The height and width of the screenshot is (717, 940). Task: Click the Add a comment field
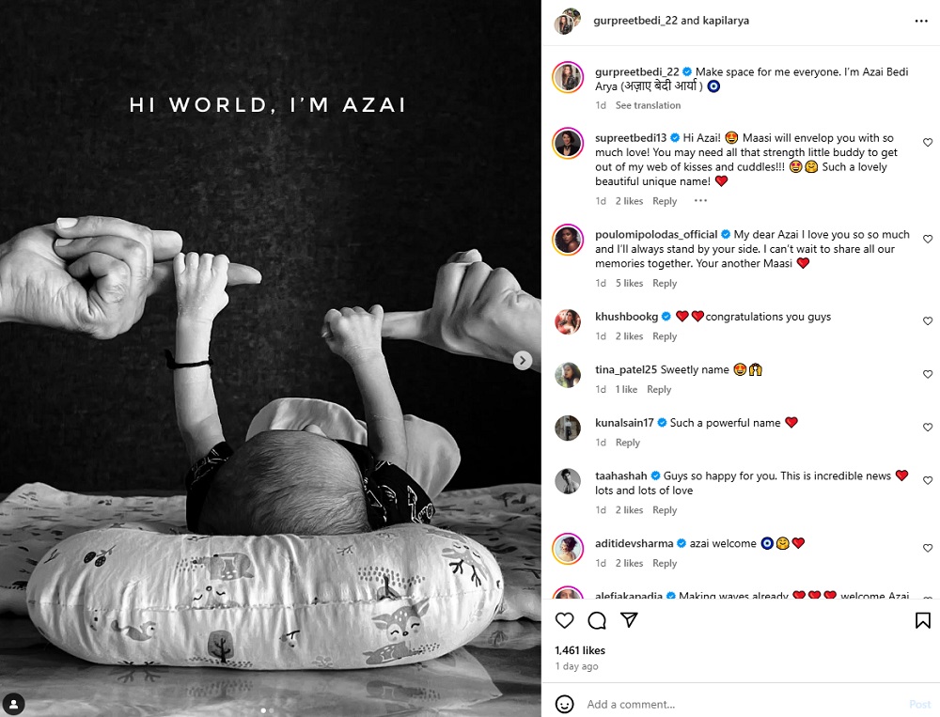tap(744, 705)
